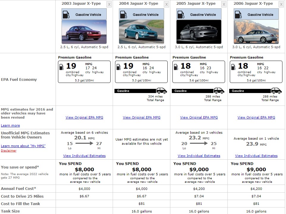
Task: Click pump icon in 2004 fuel economy box
Action: (x=119, y=67)
